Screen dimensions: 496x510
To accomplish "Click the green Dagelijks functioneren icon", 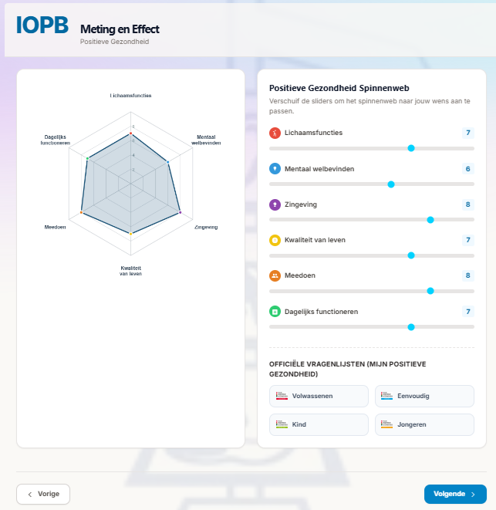I will tap(275, 312).
